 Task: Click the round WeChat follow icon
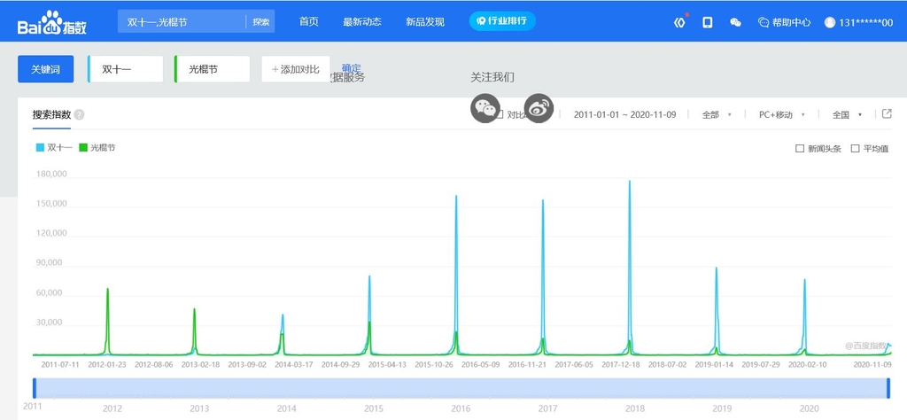pyautogui.click(x=485, y=108)
